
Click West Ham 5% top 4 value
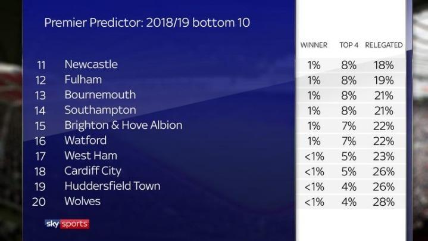[x=349, y=157]
